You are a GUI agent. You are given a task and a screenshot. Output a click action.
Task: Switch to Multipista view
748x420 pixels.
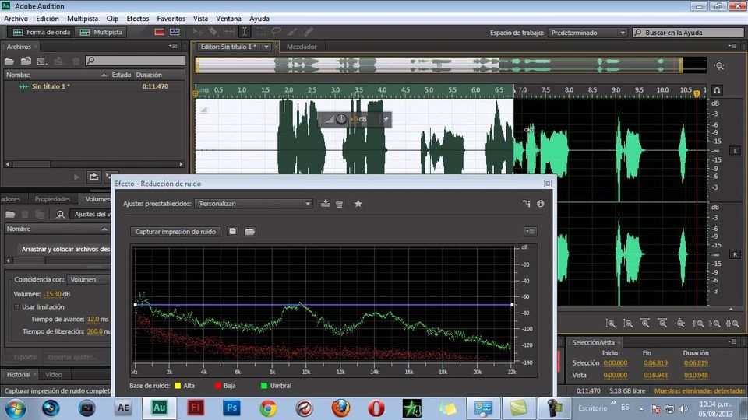101,33
